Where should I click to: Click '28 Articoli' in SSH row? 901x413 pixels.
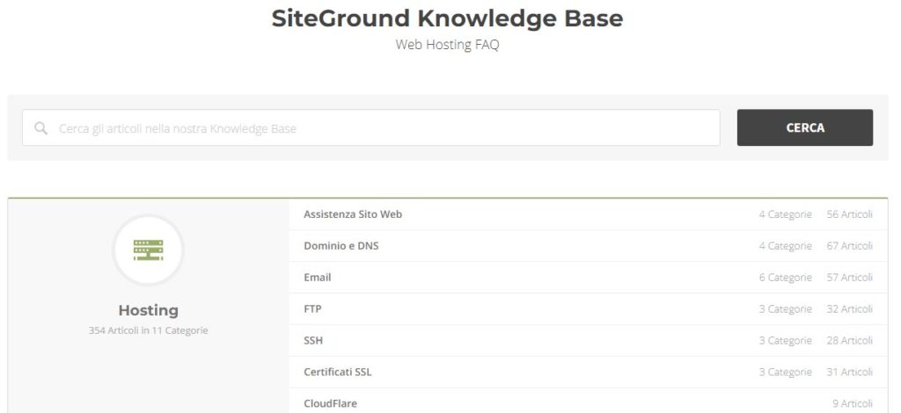click(849, 341)
